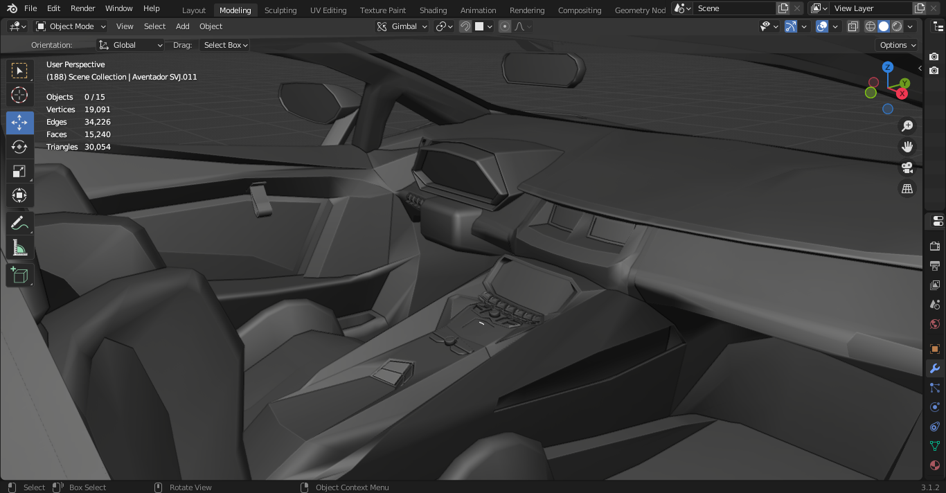
Task: Click the Scene name field
Action: pyautogui.click(x=734, y=8)
